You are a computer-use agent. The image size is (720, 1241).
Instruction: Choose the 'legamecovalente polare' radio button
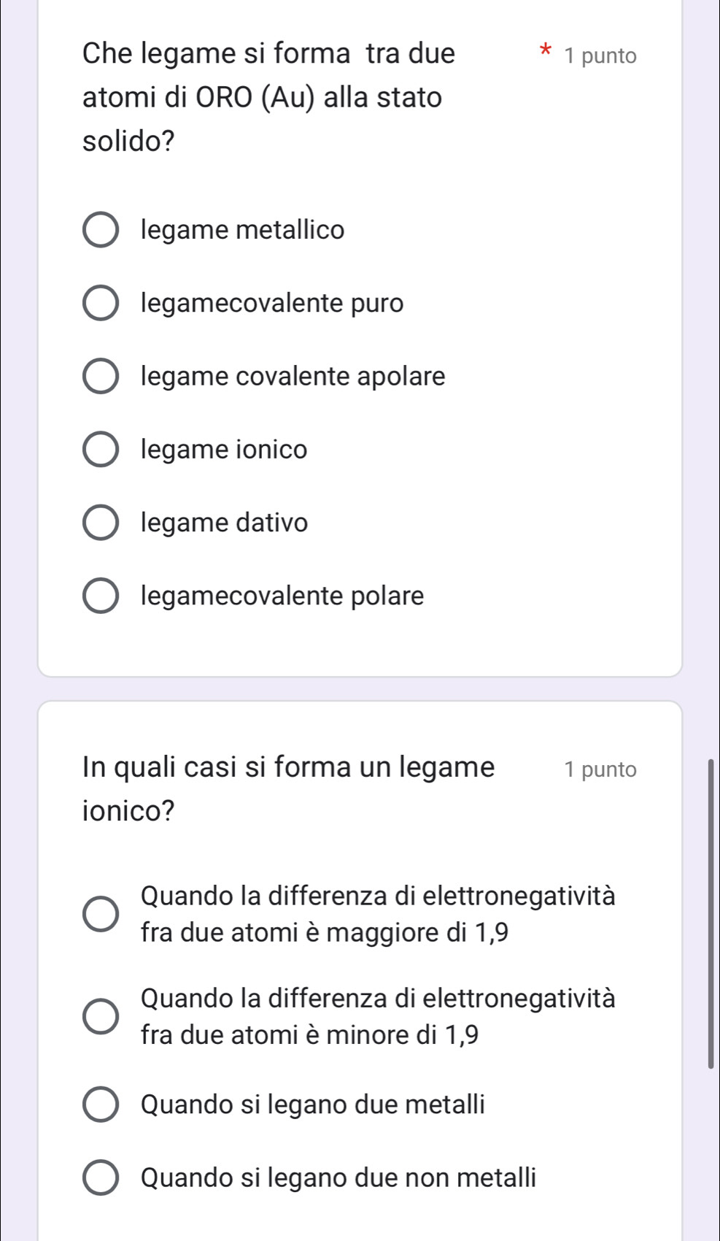101,596
